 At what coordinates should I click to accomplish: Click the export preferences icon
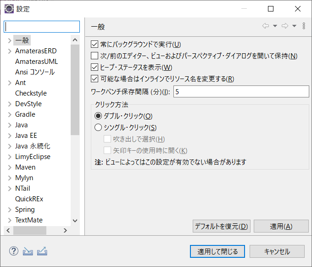coord(42,251)
